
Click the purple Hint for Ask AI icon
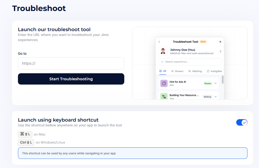tap(164, 83)
